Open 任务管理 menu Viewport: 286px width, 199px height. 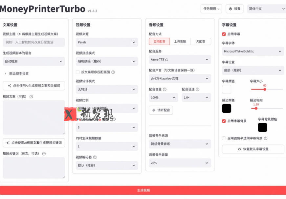[211, 9]
